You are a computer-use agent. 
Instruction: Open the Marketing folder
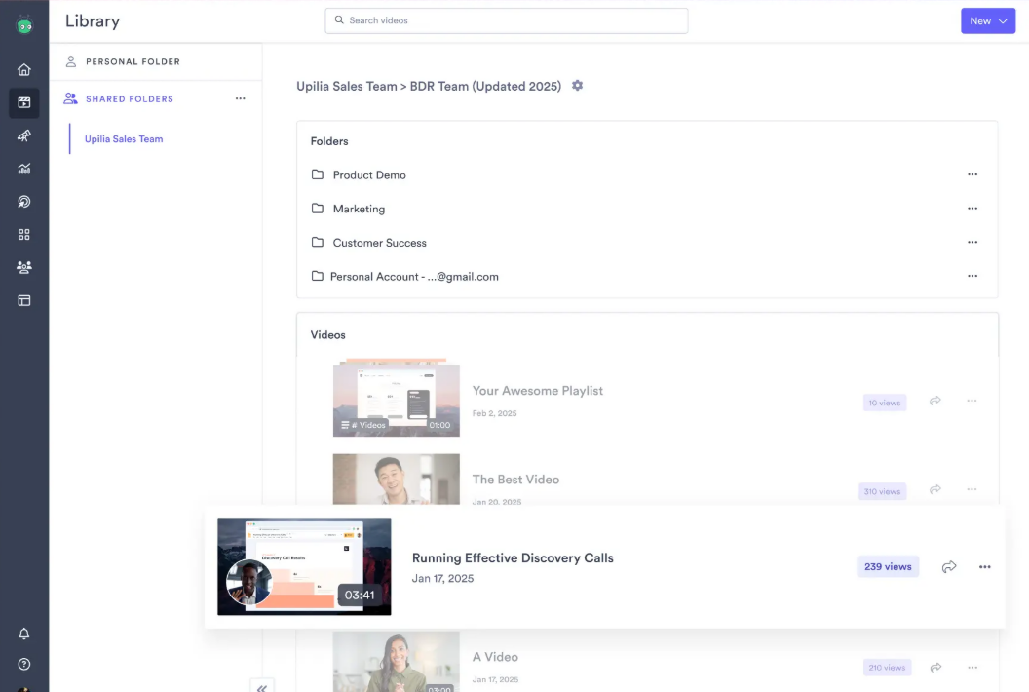[x=359, y=209]
